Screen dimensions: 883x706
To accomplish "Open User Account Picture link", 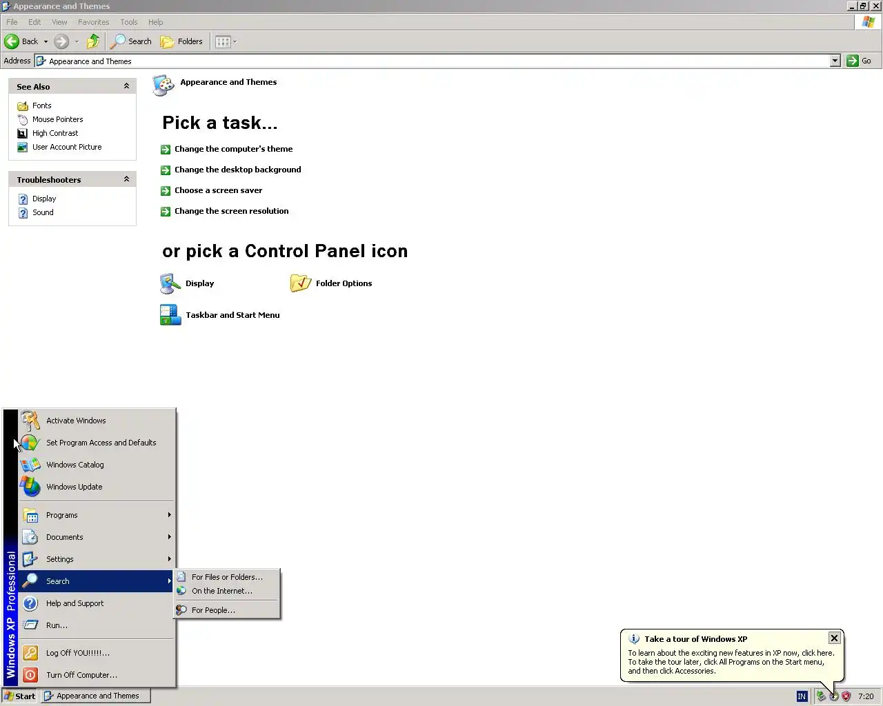I will 67,147.
